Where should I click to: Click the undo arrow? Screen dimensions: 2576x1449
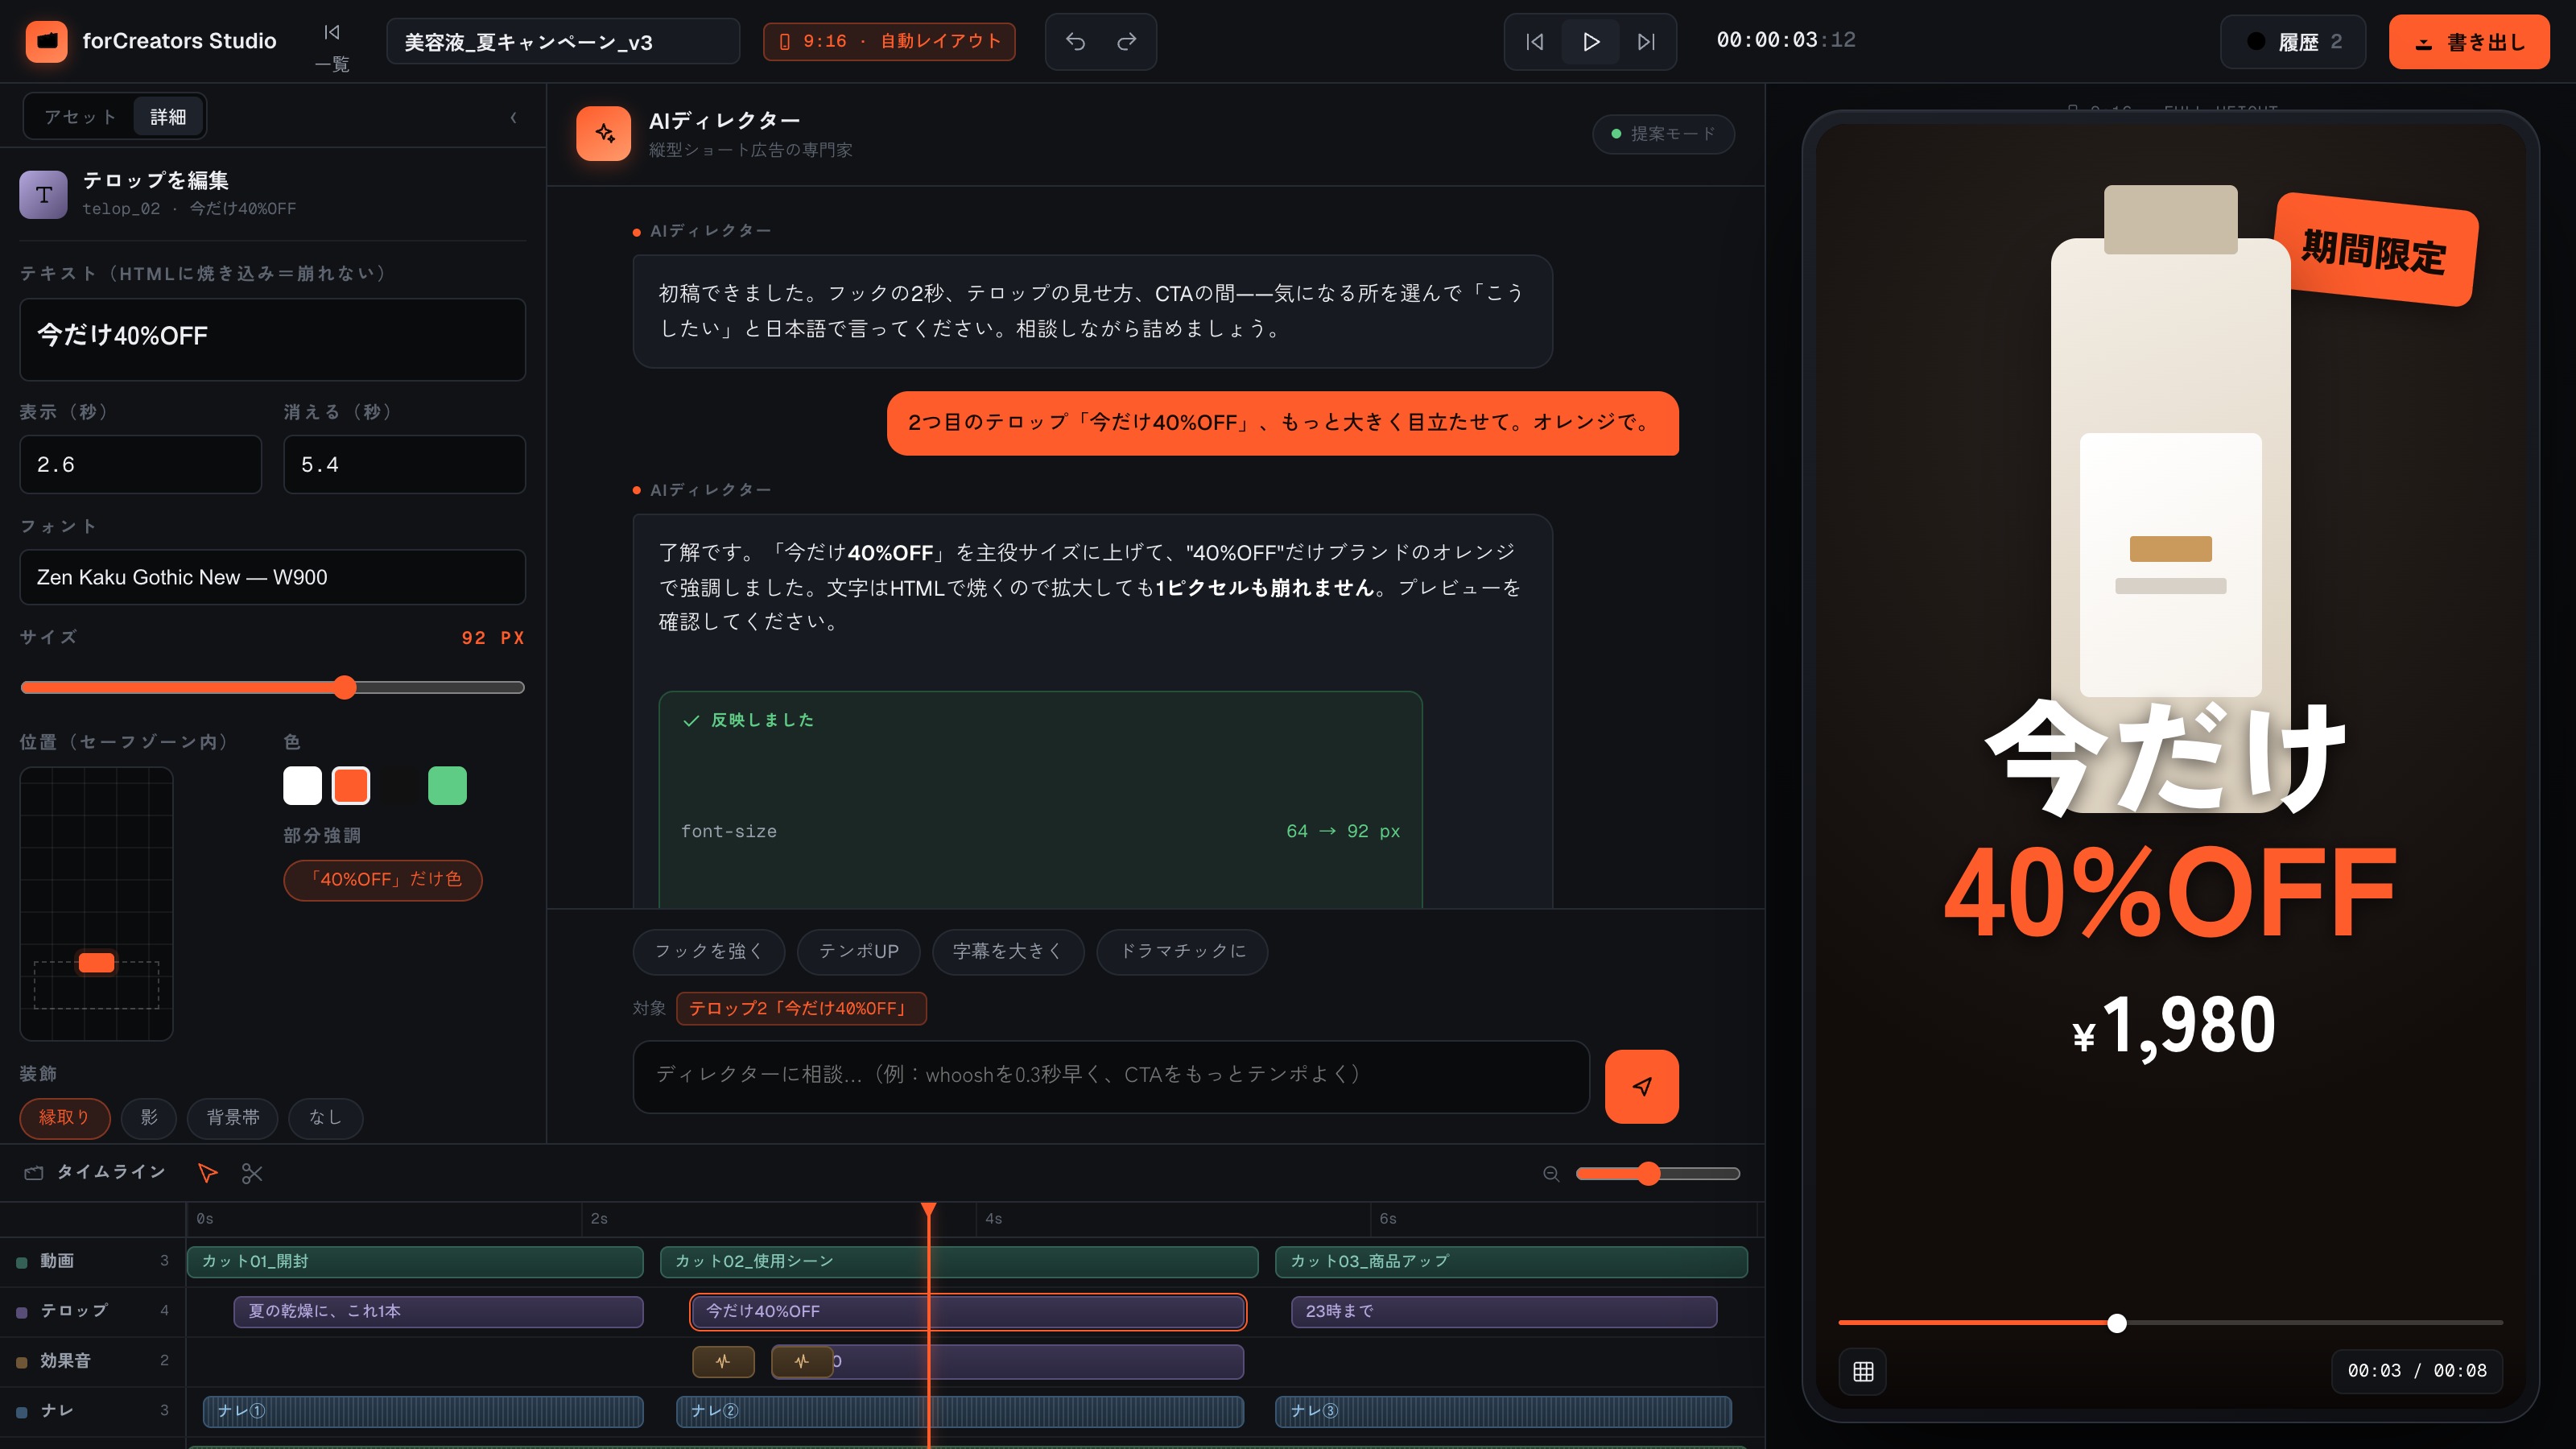click(x=1075, y=41)
